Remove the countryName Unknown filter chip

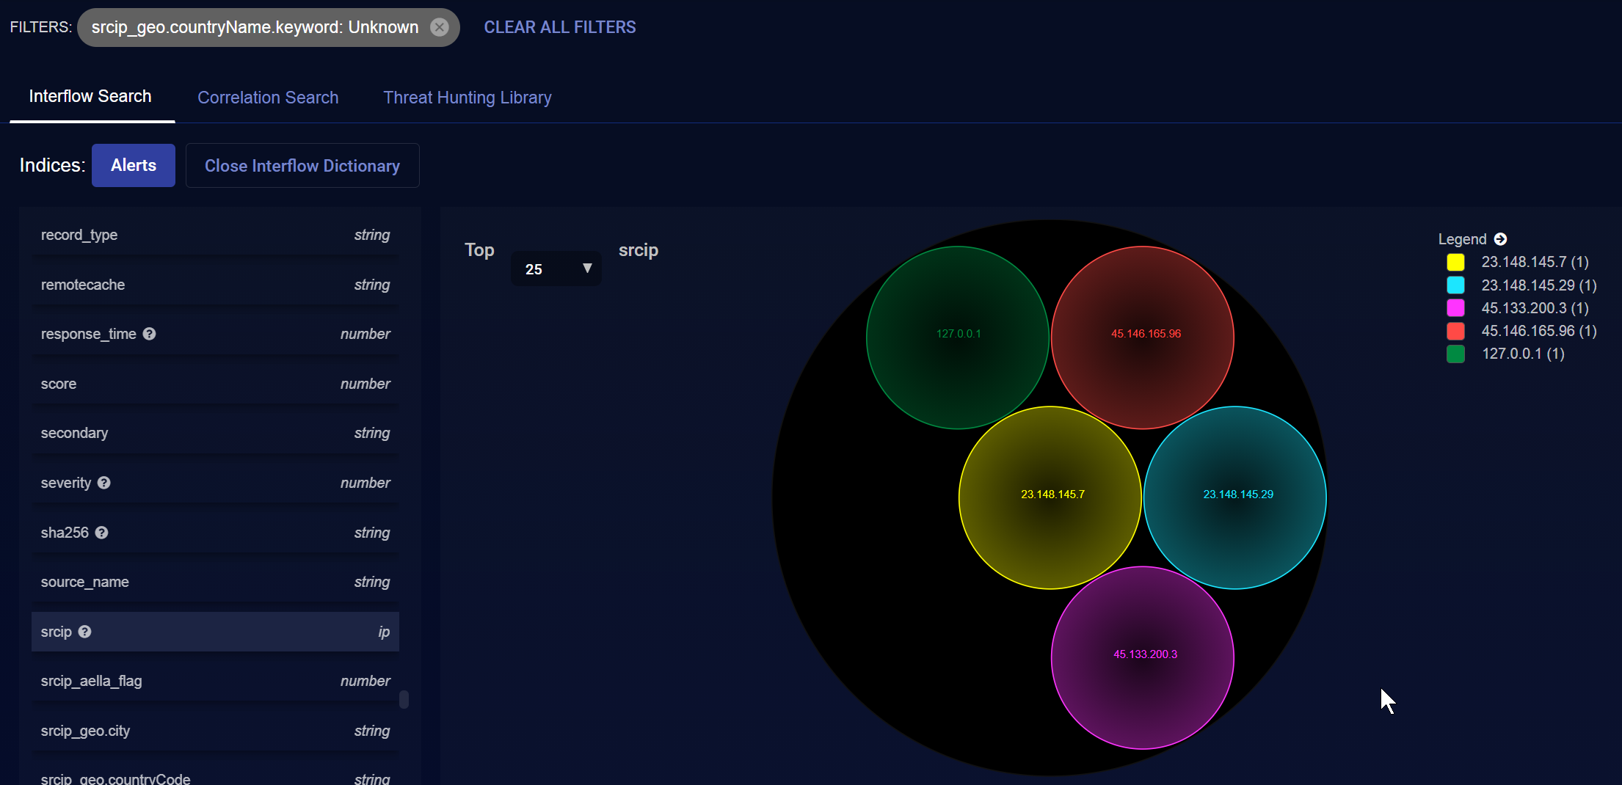(439, 27)
